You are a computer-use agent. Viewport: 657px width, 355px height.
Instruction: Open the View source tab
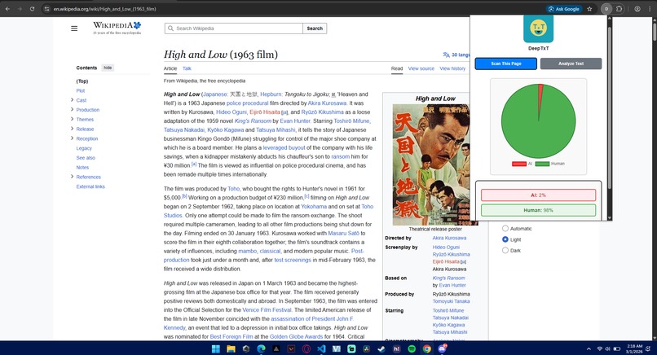(421, 68)
